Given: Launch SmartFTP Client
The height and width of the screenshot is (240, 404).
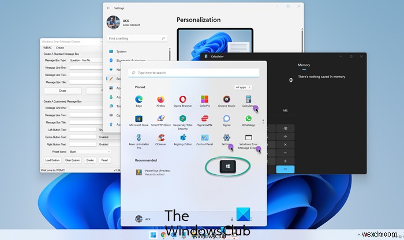Looking at the screenshot, I should 161,120.
